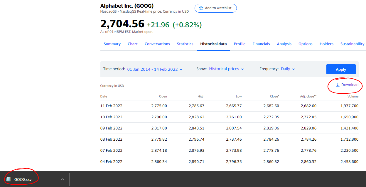Click the open price 2,775.00
Image resolution: width=366 pixels, height=187 pixels.
click(159, 106)
